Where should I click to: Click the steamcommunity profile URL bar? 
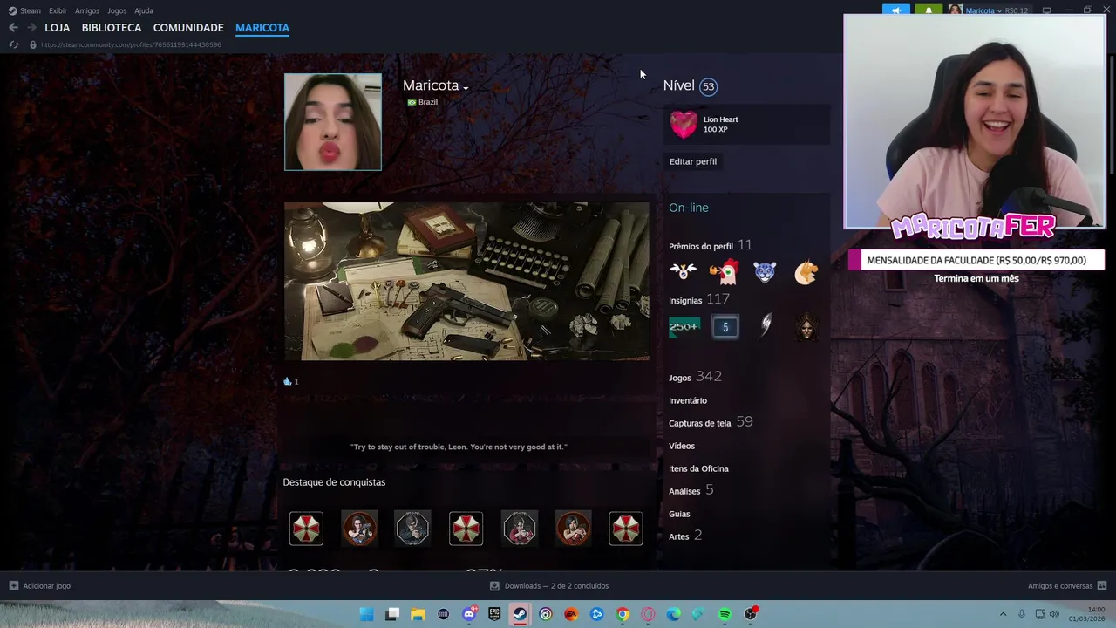click(131, 44)
